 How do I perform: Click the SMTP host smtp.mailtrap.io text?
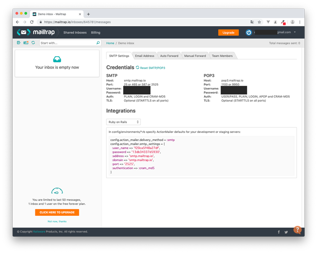pos(134,80)
